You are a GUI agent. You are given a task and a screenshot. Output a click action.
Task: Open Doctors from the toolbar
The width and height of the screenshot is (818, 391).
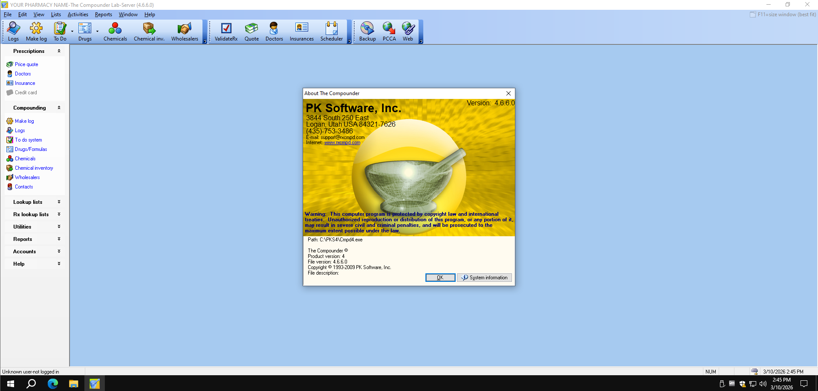tap(274, 32)
